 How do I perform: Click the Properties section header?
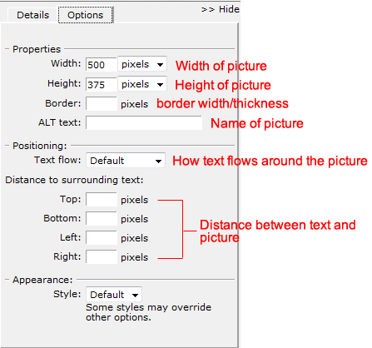click(37, 49)
